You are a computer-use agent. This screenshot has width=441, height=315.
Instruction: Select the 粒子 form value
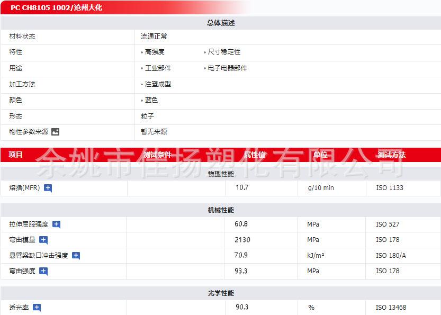(147, 116)
